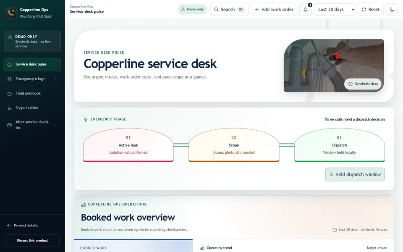Viewport: 403px width, 252px height.
Task: Click the refresh icon in Reset button
Action: point(364,10)
